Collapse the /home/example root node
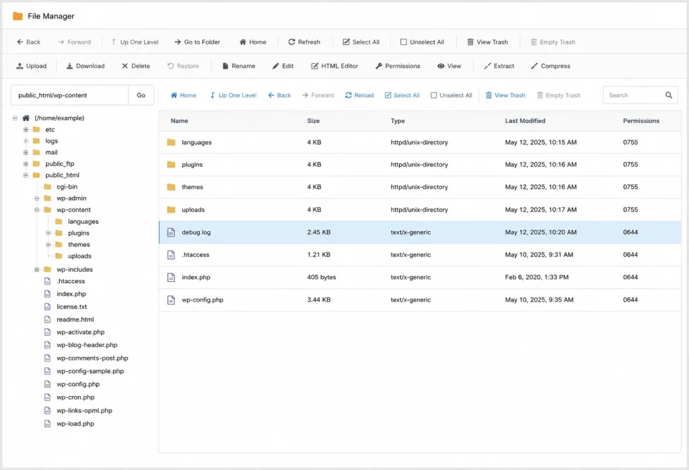The width and height of the screenshot is (689, 470). click(x=15, y=118)
